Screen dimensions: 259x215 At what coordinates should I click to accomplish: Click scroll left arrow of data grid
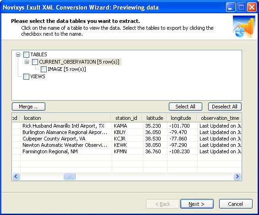point(16,177)
